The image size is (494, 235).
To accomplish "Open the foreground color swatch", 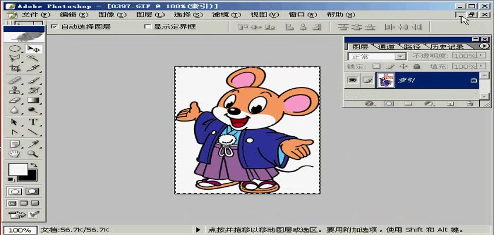I will pyautogui.click(x=18, y=170).
